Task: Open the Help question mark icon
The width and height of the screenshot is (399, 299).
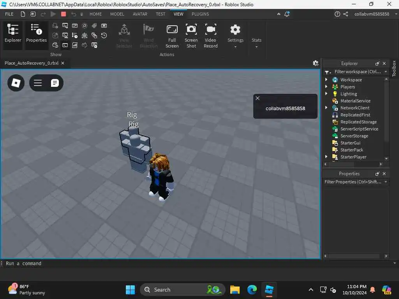Action: pyautogui.click(x=337, y=14)
